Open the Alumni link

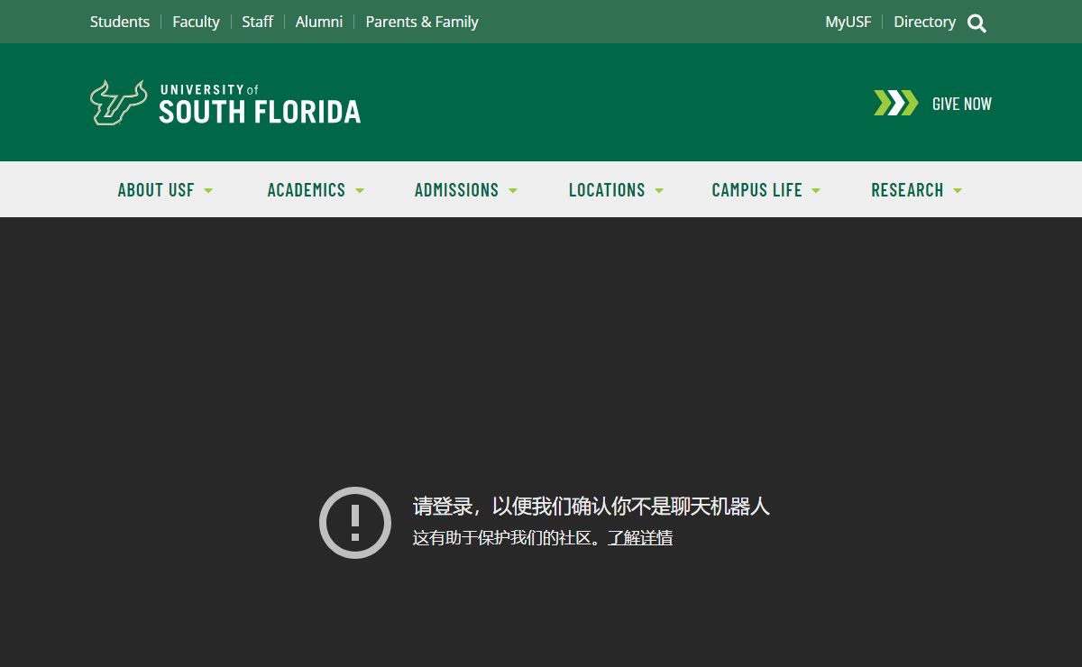coord(319,22)
